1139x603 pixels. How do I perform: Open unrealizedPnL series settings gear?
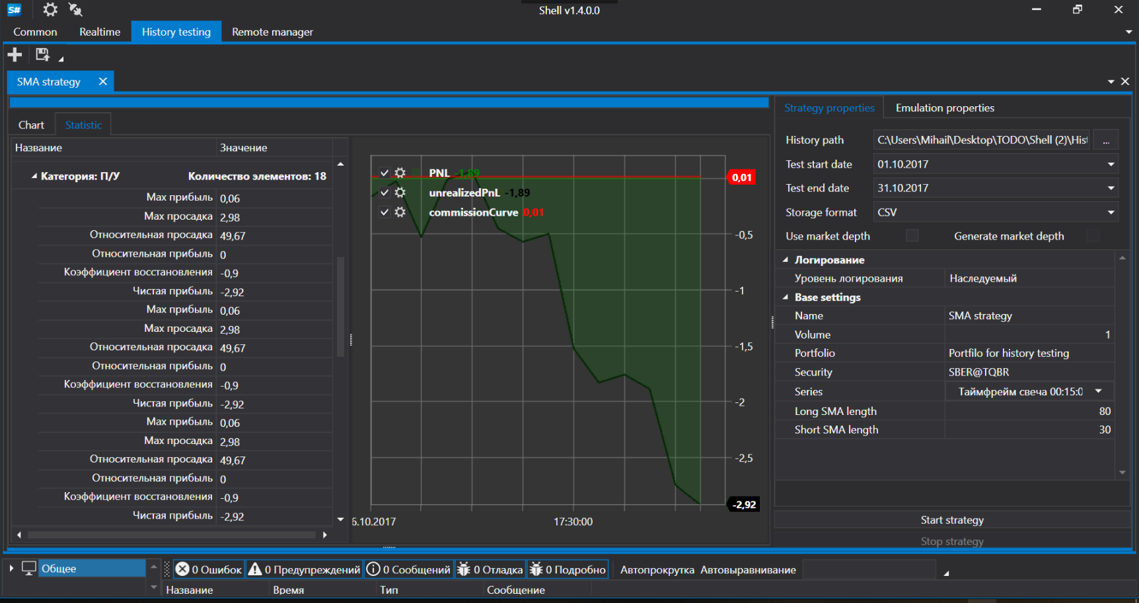[x=400, y=193]
